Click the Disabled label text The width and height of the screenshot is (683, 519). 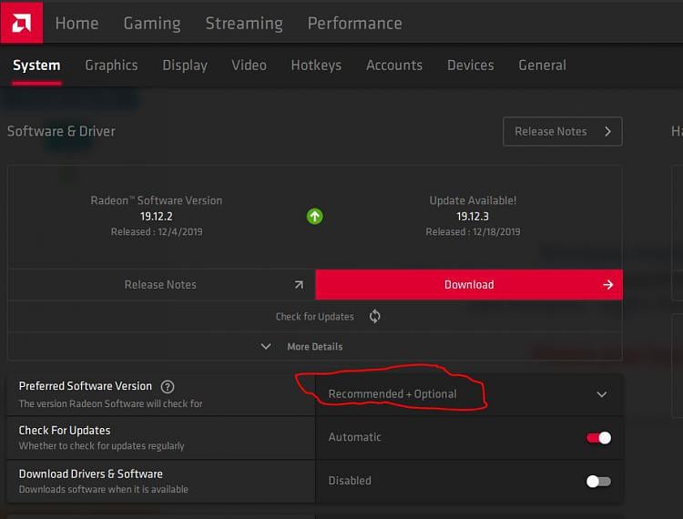(x=350, y=481)
